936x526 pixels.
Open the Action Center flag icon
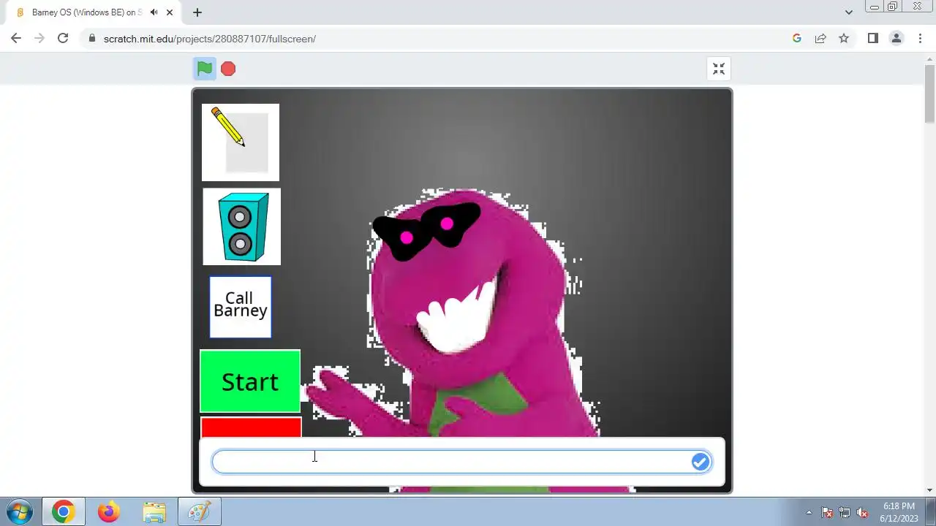tap(827, 512)
